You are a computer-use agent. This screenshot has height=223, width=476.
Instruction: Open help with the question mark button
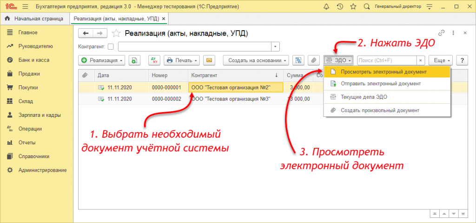(462, 60)
